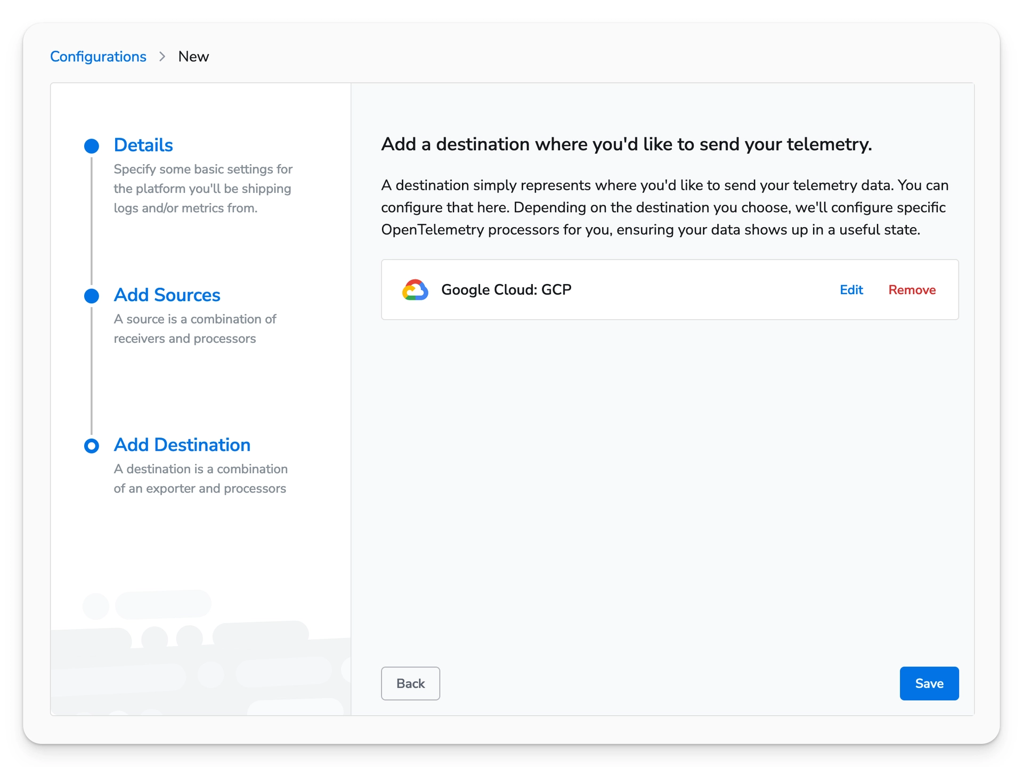This screenshot has width=1023, height=767.
Task: Click the Add Sources step indicator dot
Action: (92, 296)
